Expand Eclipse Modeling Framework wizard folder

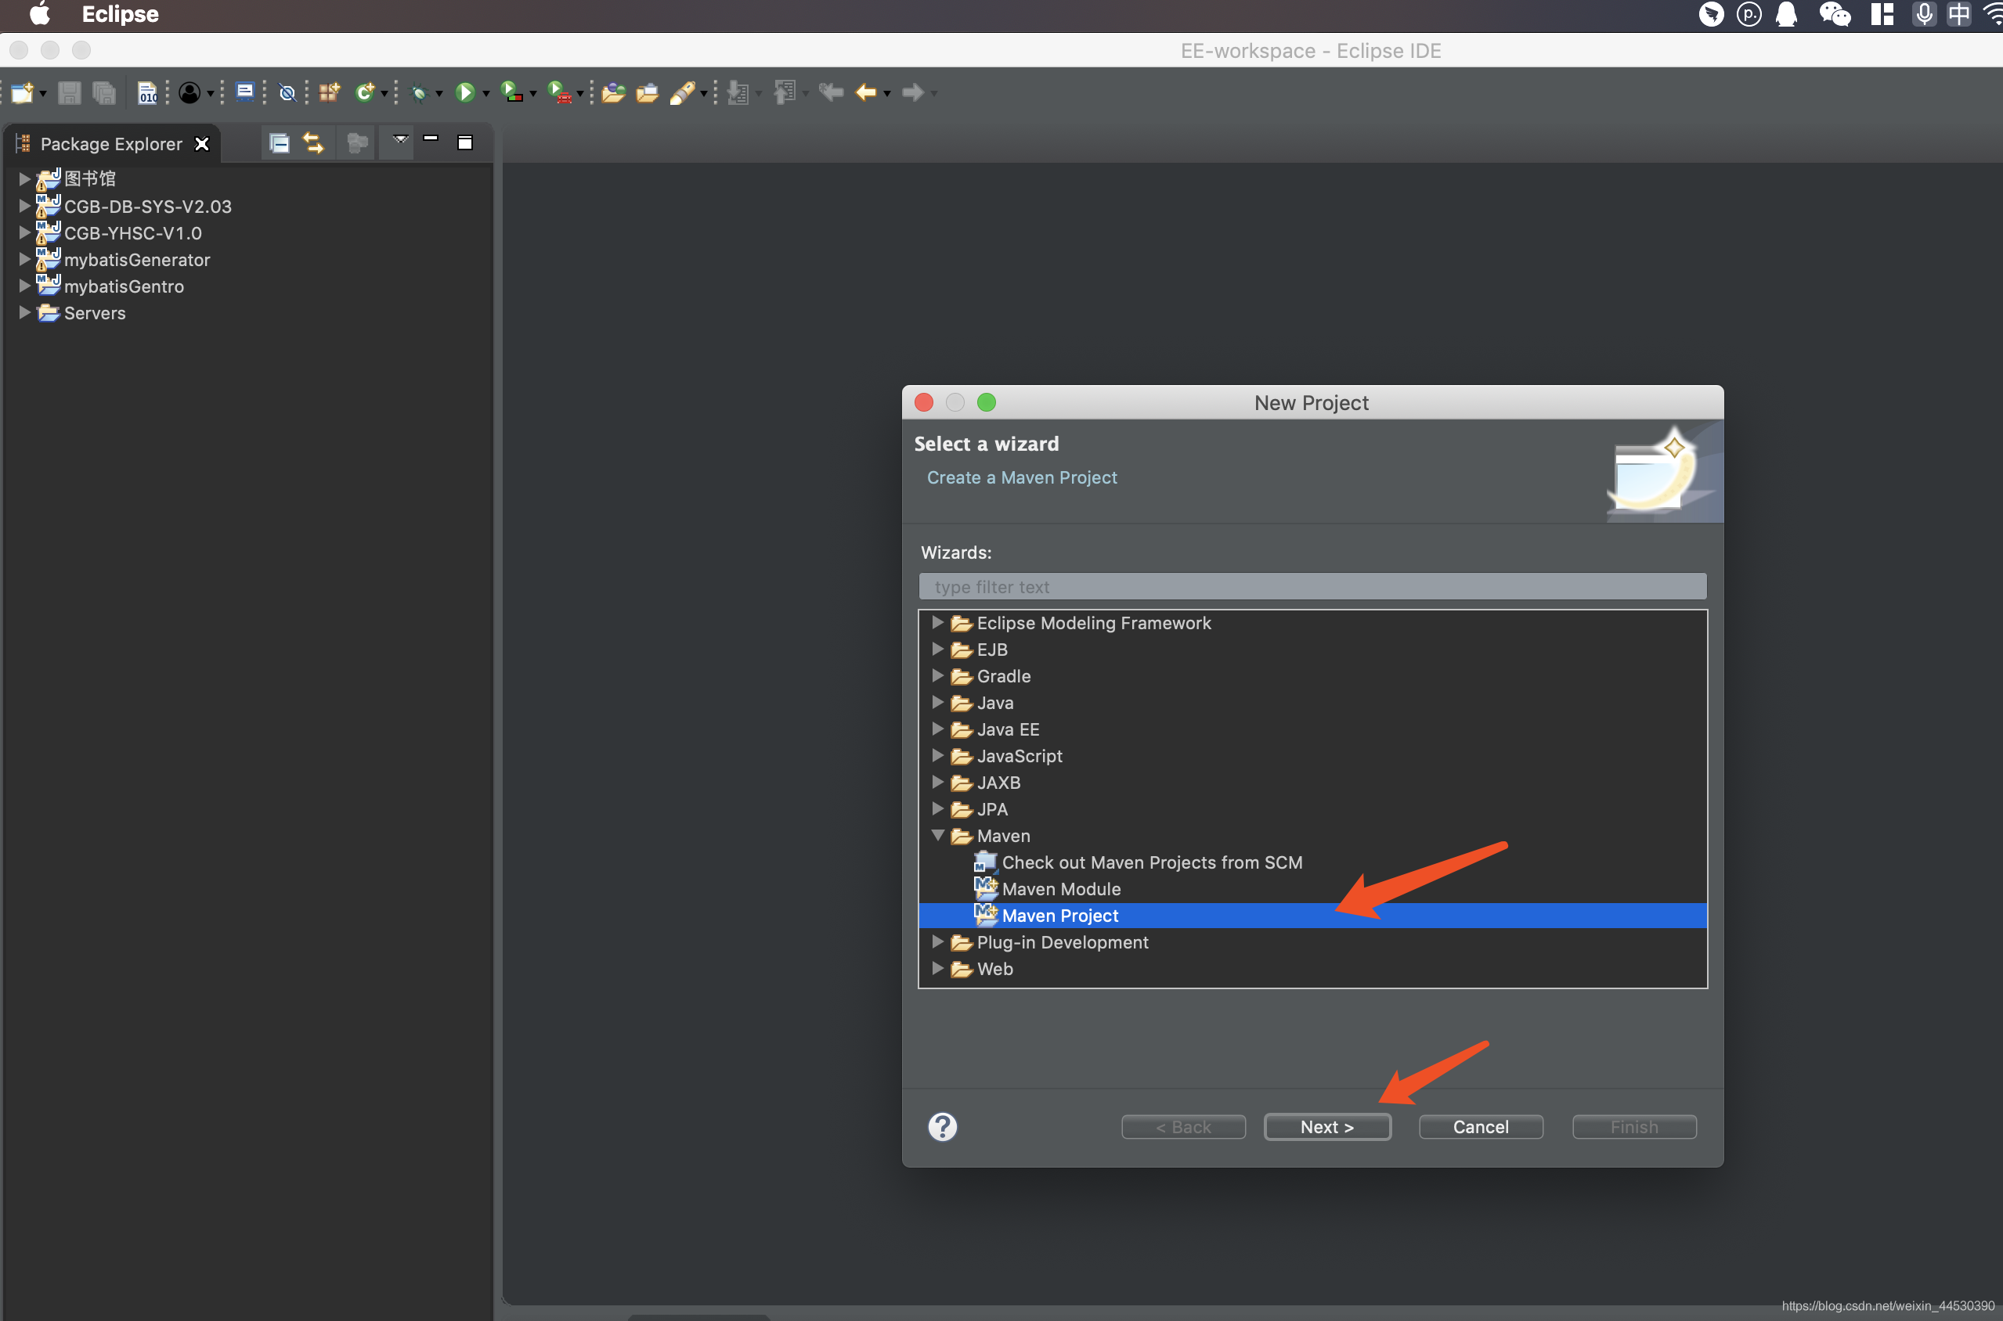(937, 623)
